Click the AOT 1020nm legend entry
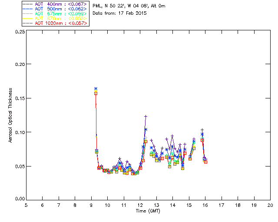This screenshot has height=222, width=278. point(55,23)
